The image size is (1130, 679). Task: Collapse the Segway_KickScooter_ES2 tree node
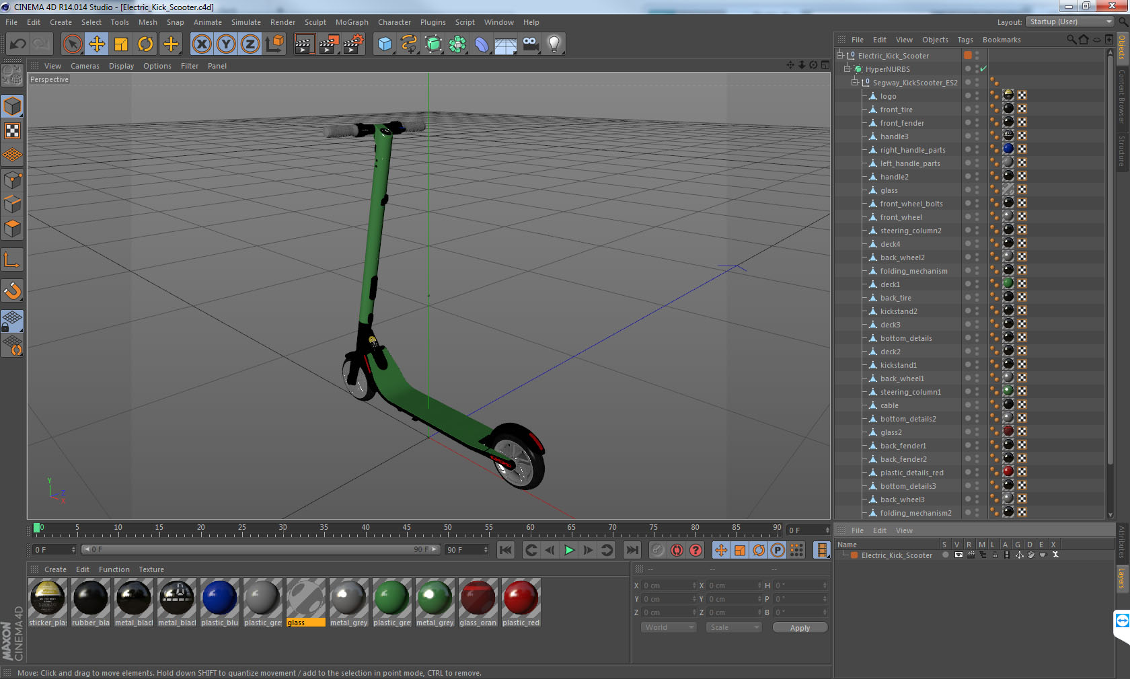tap(855, 83)
